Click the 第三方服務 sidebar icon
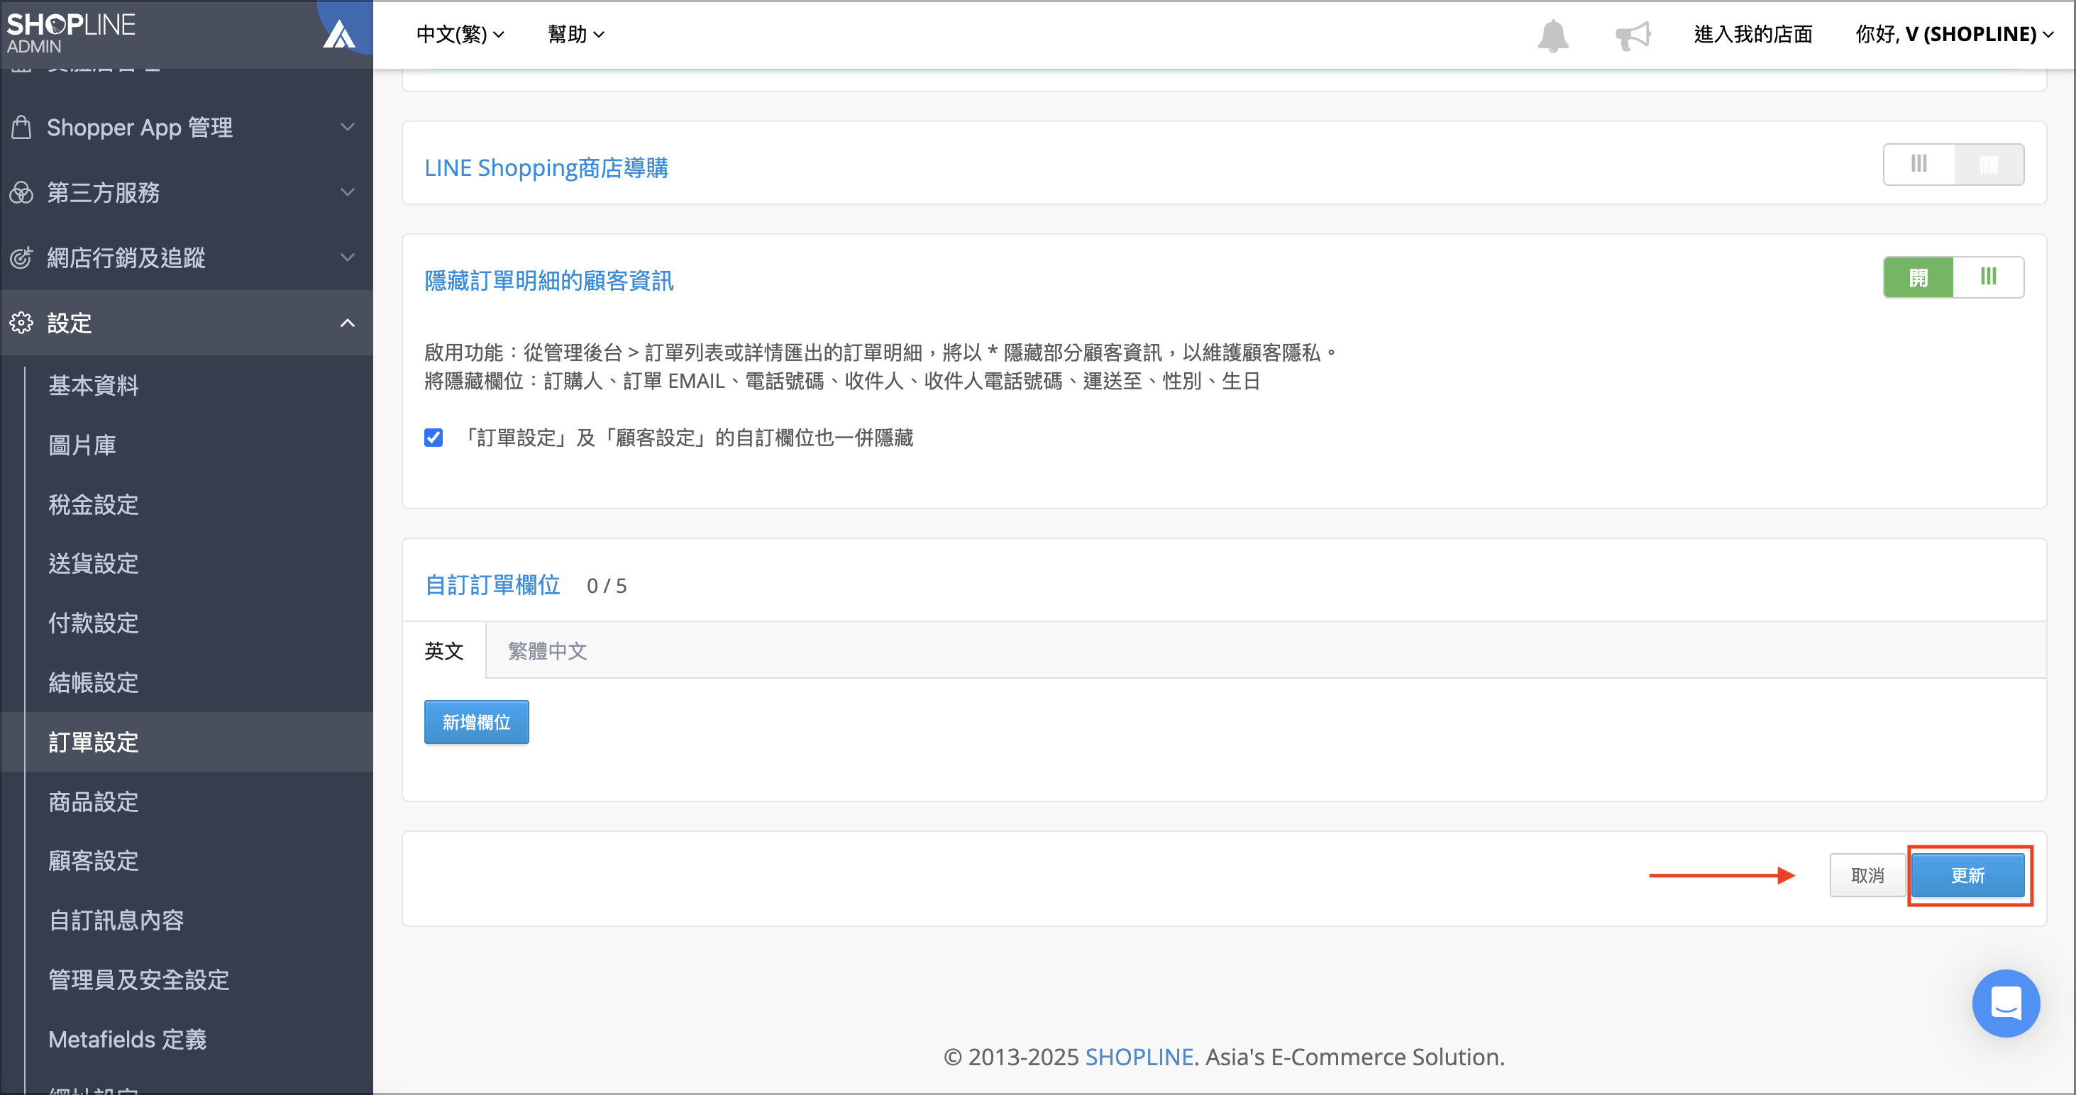The height and width of the screenshot is (1095, 2076). click(x=22, y=191)
